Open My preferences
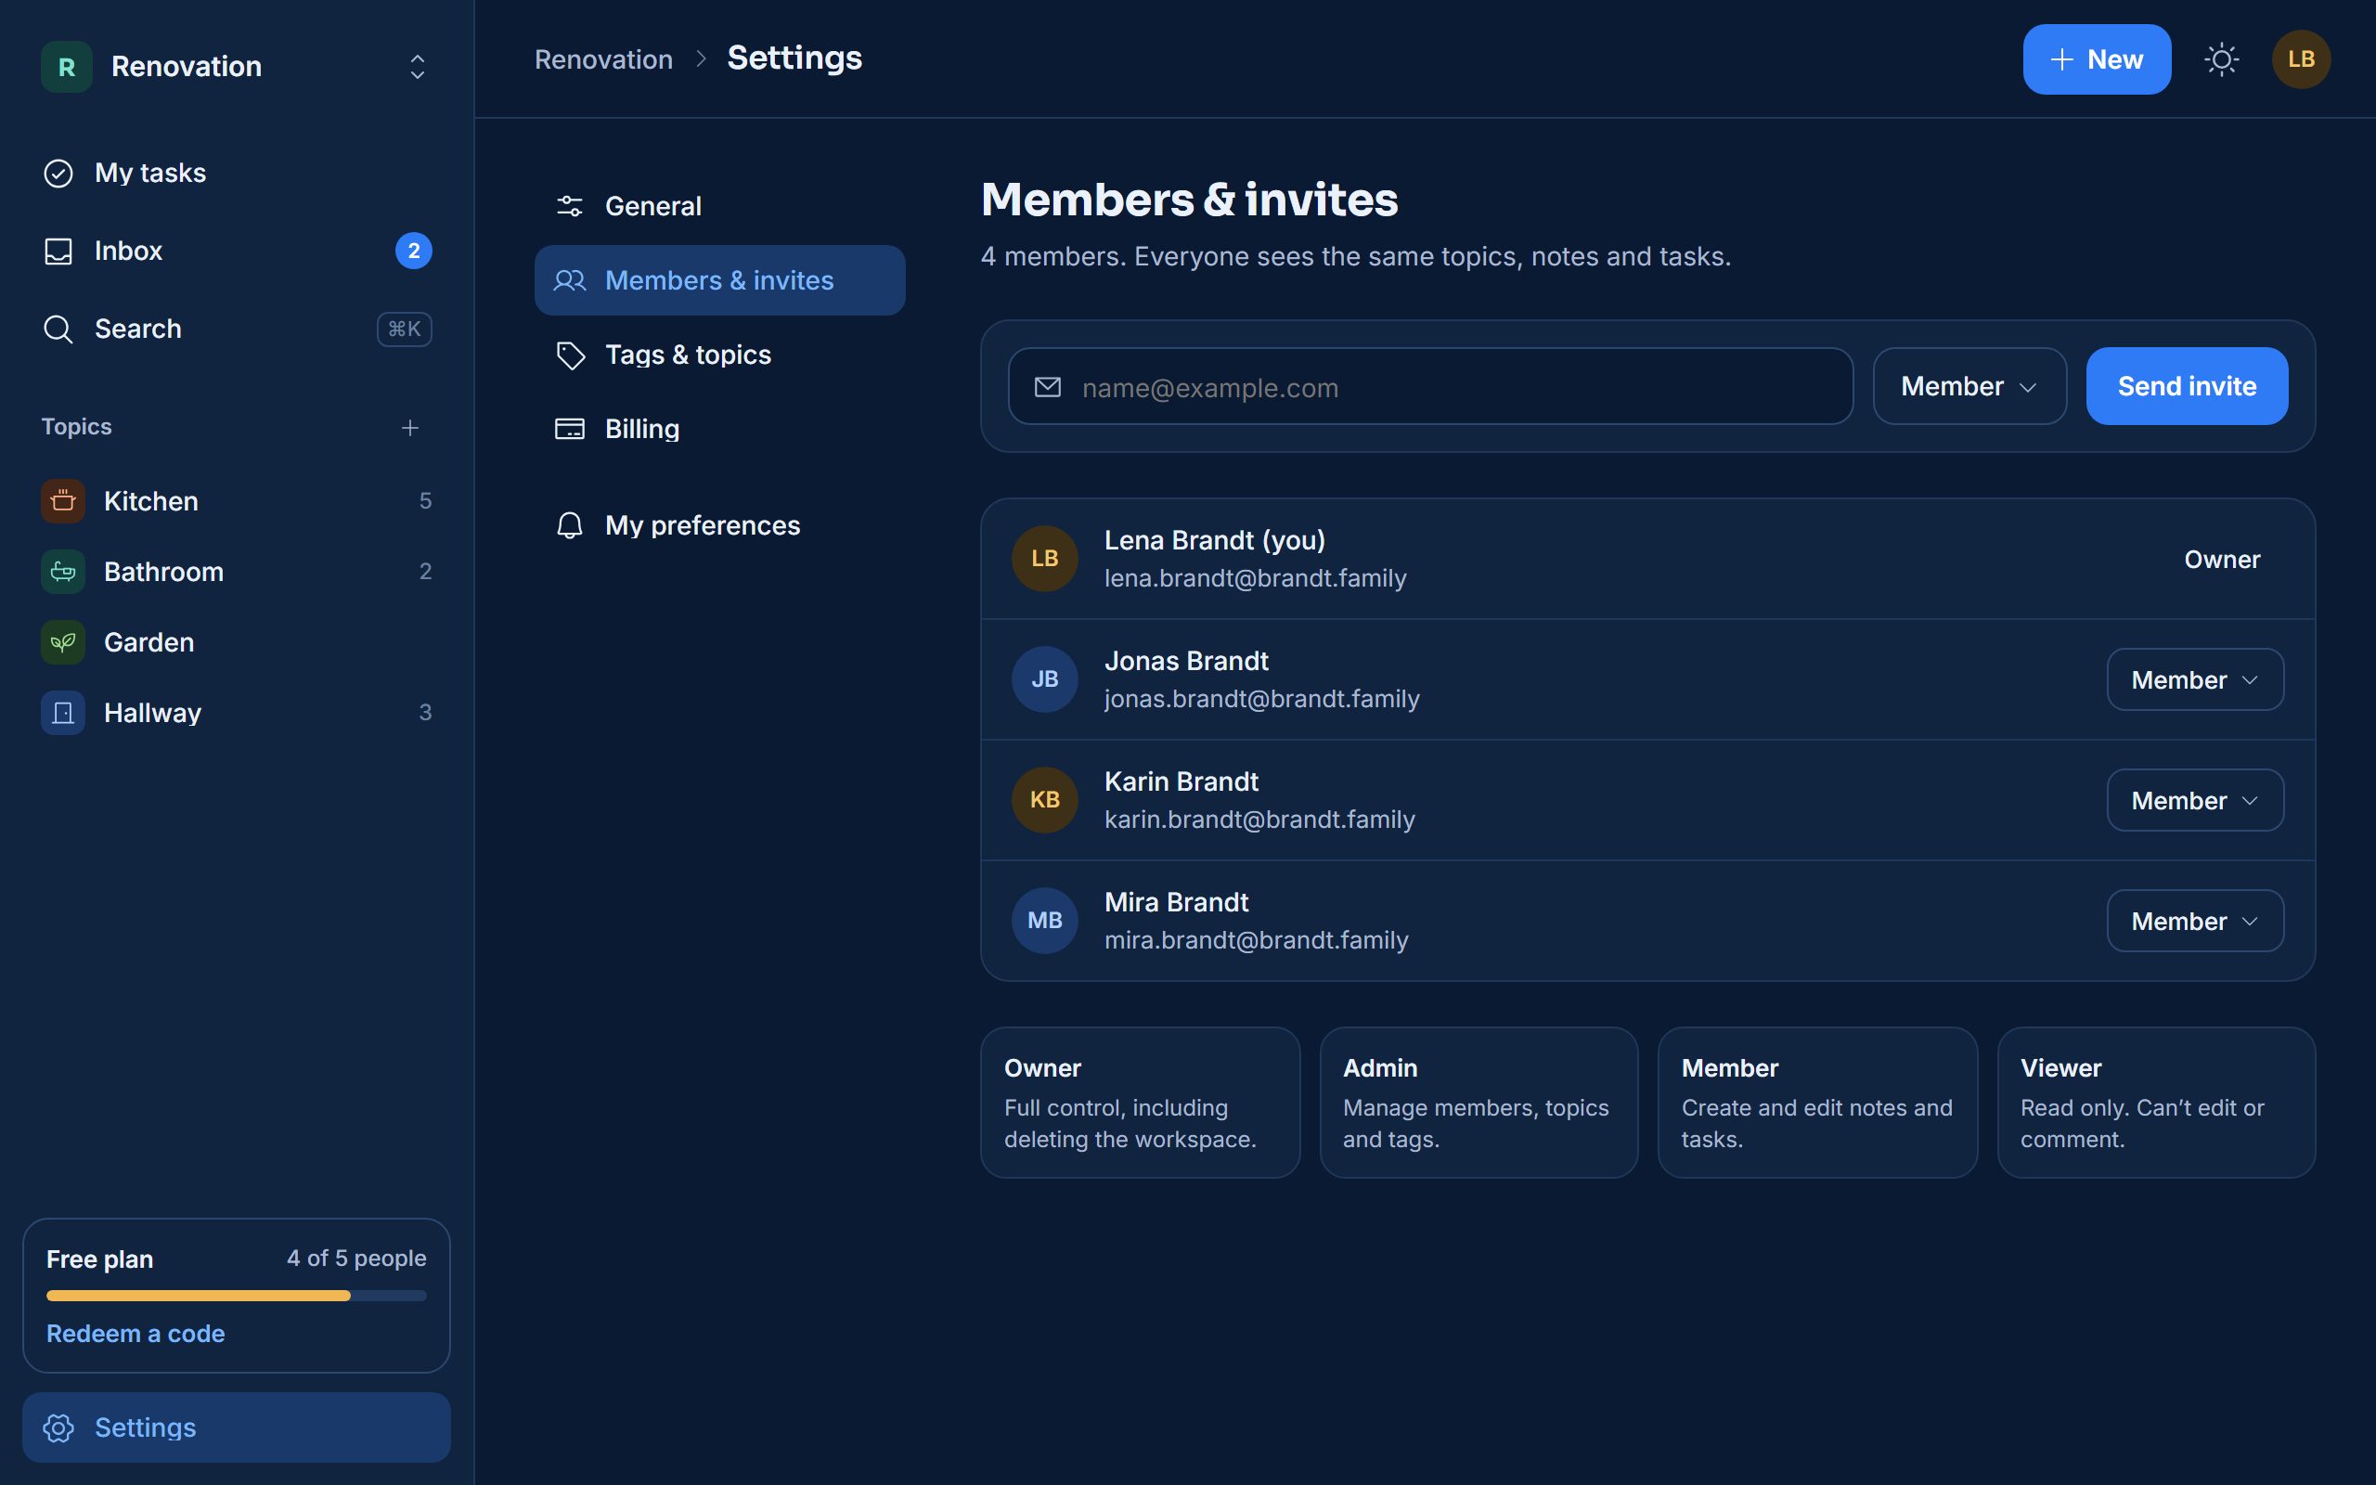Viewport: 2376px width, 1485px height. pyautogui.click(x=719, y=525)
